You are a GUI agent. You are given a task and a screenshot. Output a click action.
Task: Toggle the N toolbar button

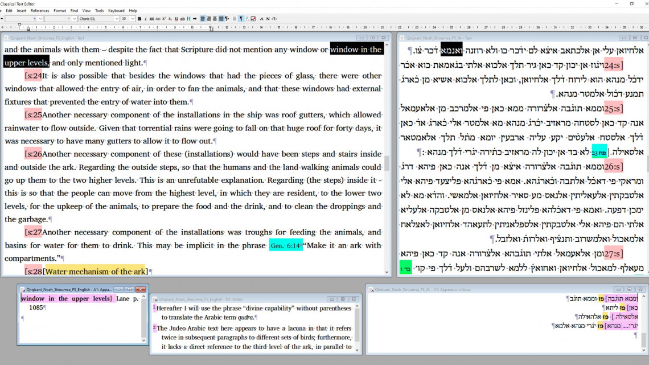(268, 19)
